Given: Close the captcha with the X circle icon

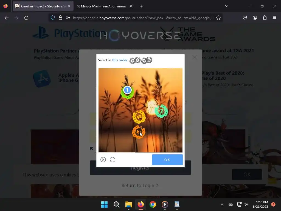Looking at the screenshot, I should point(103,160).
